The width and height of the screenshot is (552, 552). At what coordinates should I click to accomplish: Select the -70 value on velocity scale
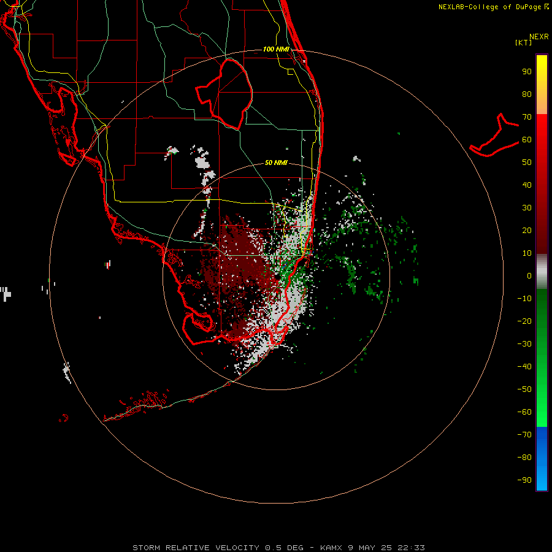[524, 435]
